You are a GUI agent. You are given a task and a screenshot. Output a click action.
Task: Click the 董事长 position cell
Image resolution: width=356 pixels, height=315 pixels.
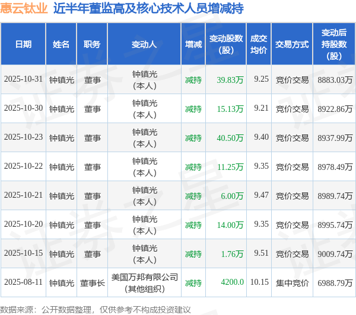pyautogui.click(x=92, y=283)
